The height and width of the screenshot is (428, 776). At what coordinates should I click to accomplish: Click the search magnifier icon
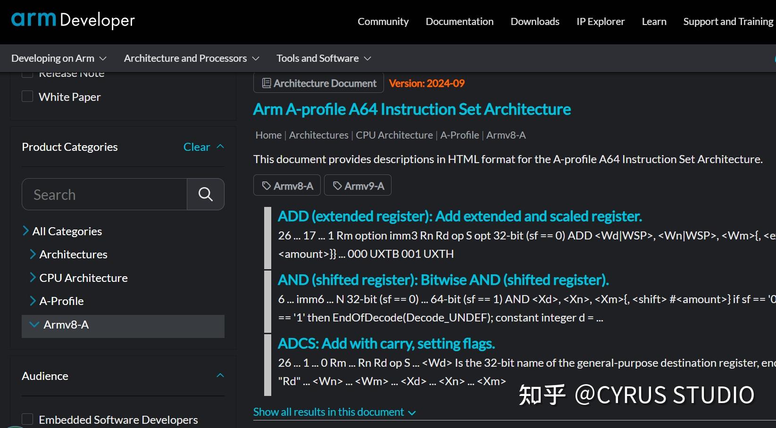[x=205, y=194]
